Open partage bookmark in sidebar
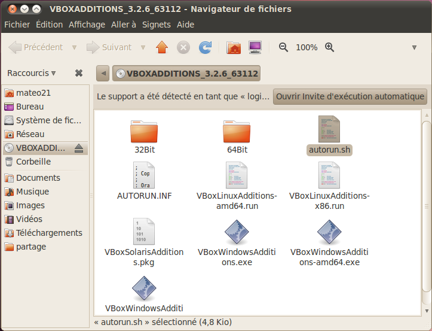The height and width of the screenshot is (331, 432). [x=45, y=247]
